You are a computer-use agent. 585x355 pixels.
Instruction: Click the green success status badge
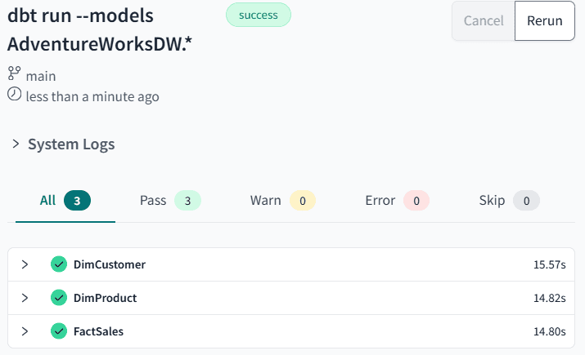(x=258, y=15)
